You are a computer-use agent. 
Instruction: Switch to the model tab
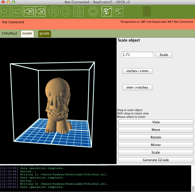tap(27, 33)
